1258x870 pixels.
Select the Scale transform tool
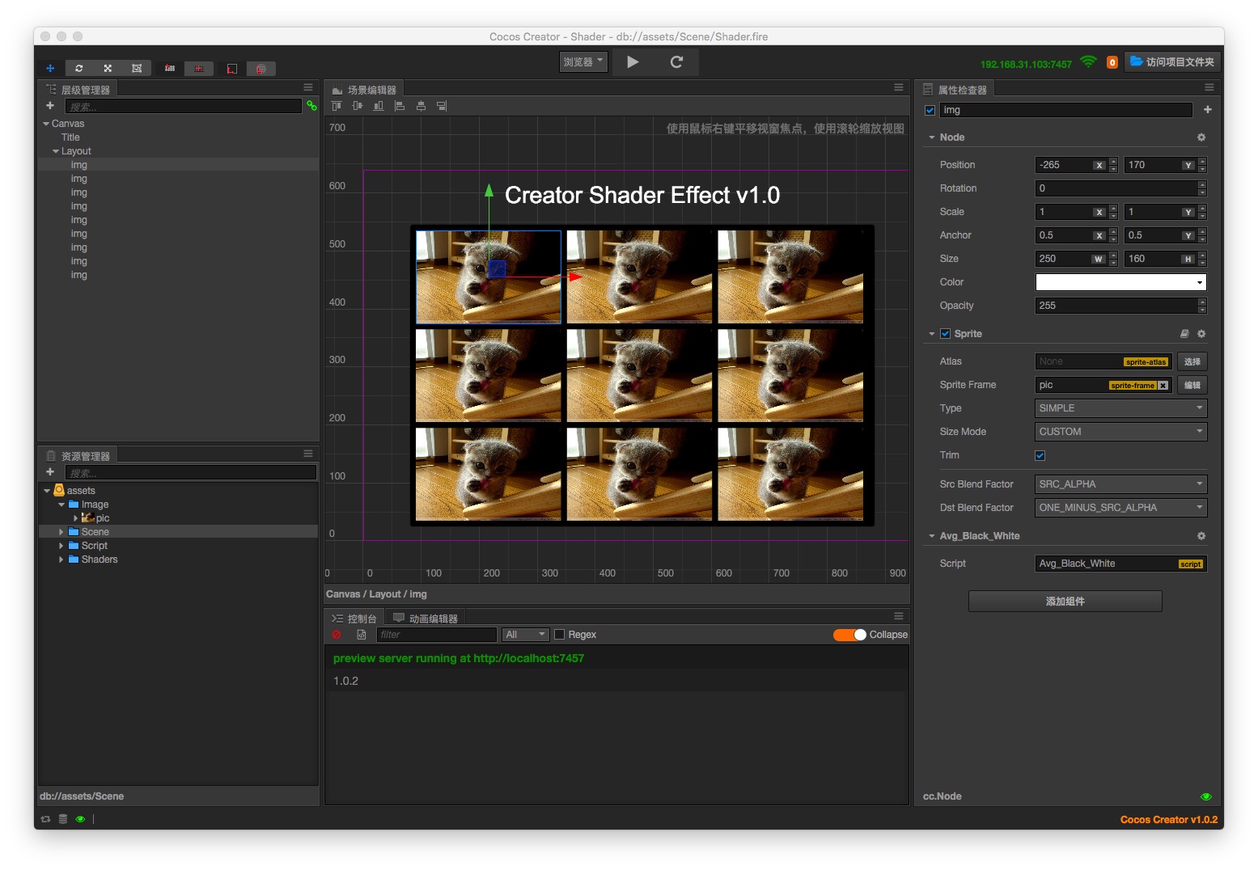tap(108, 69)
